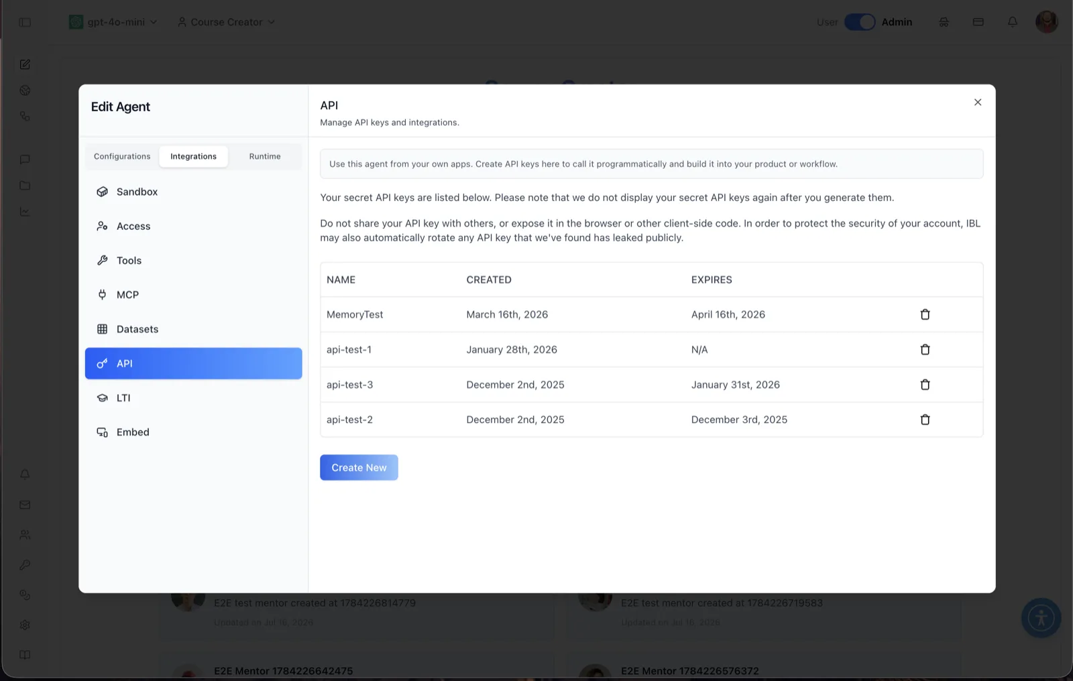
Task: Click the key icon in left sidebar
Action: tap(25, 565)
